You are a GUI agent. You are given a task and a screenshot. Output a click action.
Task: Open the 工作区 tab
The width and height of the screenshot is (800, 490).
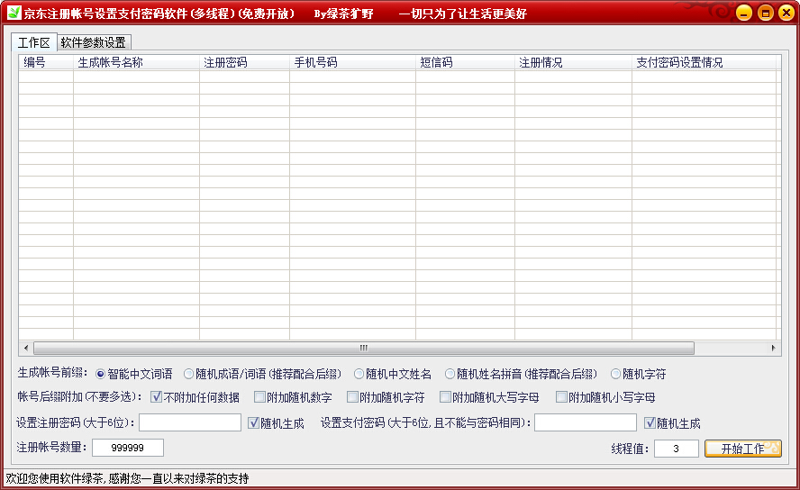click(34, 42)
